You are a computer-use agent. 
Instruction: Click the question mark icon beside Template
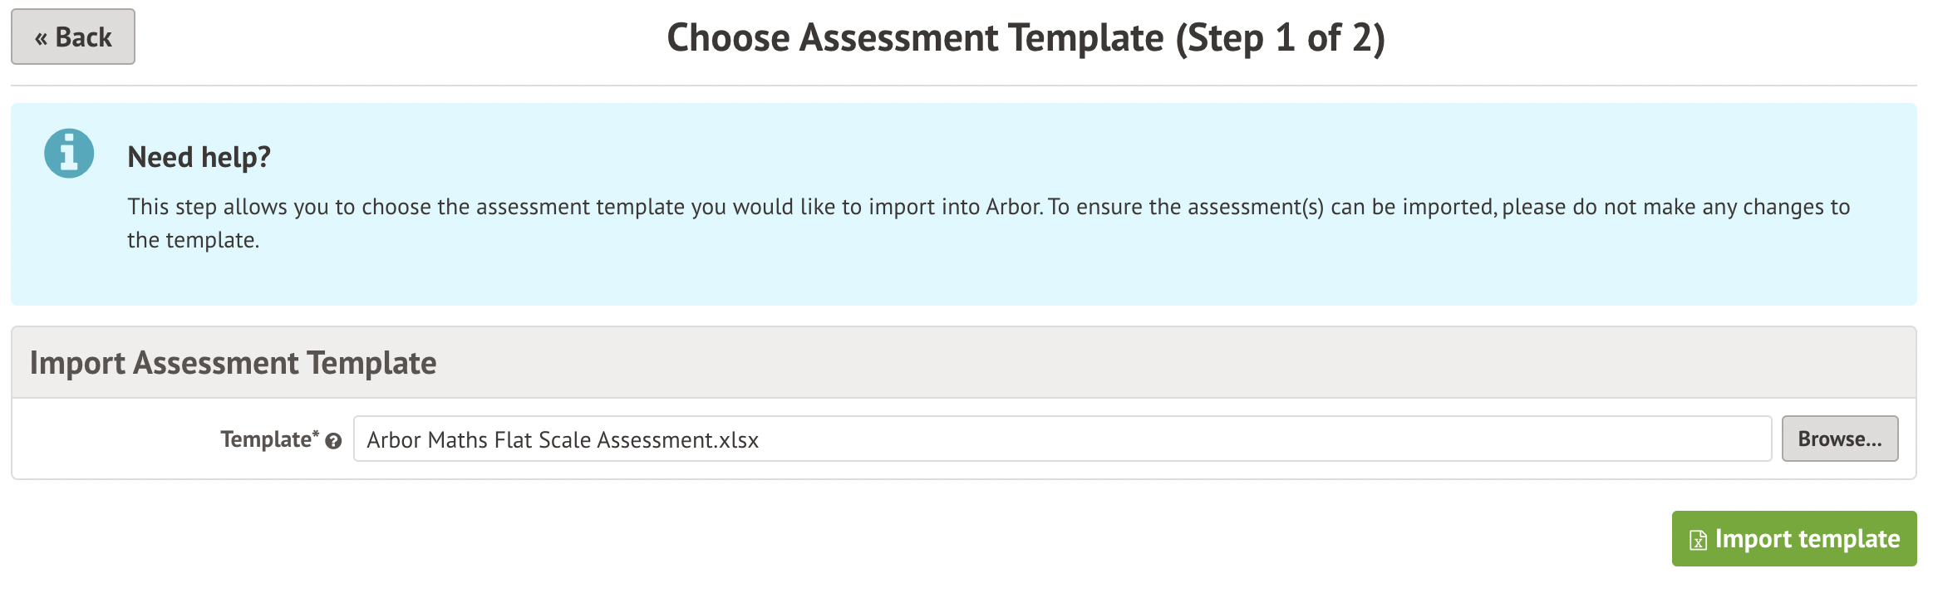click(x=334, y=441)
